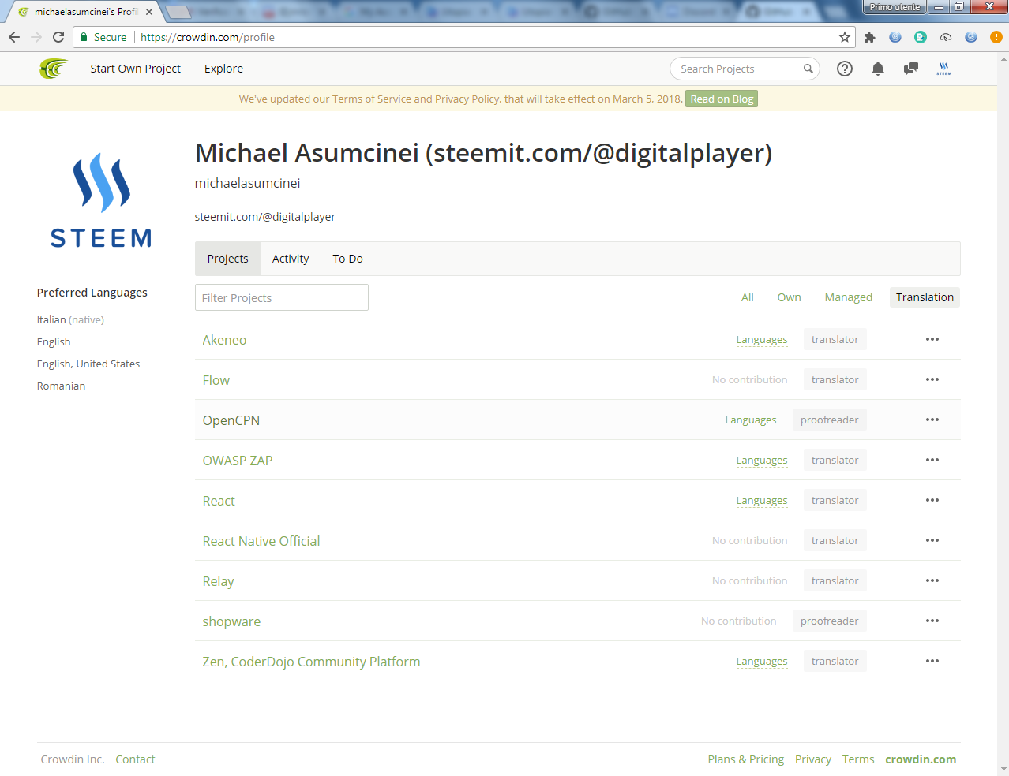
Task: Click the Crowdin logo icon
Action: [x=54, y=69]
